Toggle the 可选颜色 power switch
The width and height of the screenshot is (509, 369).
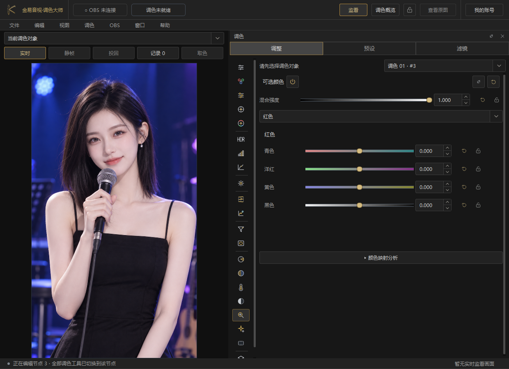[293, 82]
